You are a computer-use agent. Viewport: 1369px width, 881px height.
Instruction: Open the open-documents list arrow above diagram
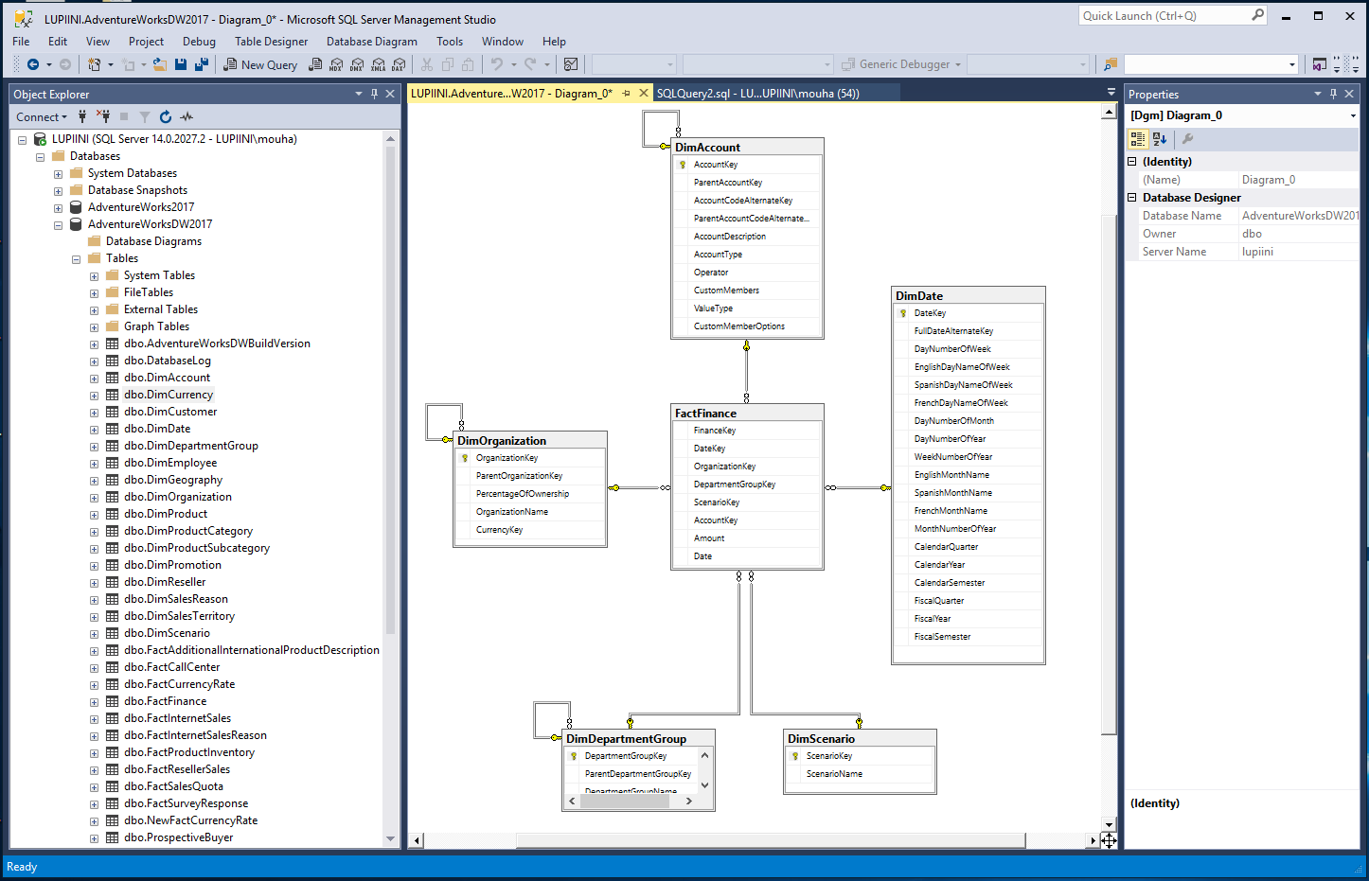tap(1111, 93)
